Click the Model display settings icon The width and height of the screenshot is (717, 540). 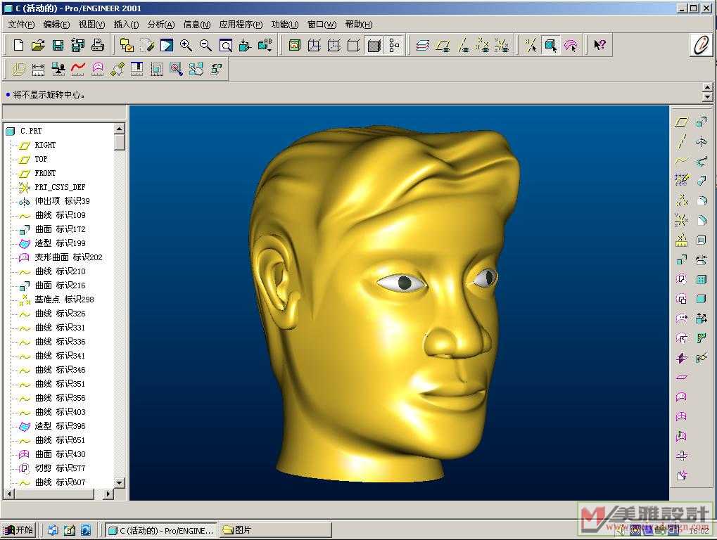click(295, 45)
